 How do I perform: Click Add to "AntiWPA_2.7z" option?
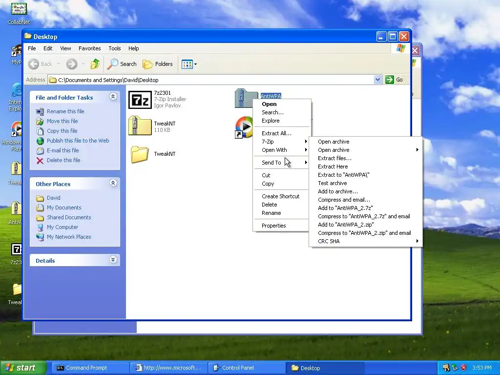[366, 208]
